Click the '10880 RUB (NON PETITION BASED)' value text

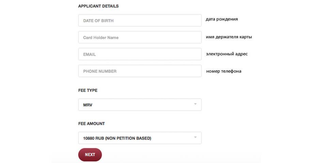tap(117, 138)
